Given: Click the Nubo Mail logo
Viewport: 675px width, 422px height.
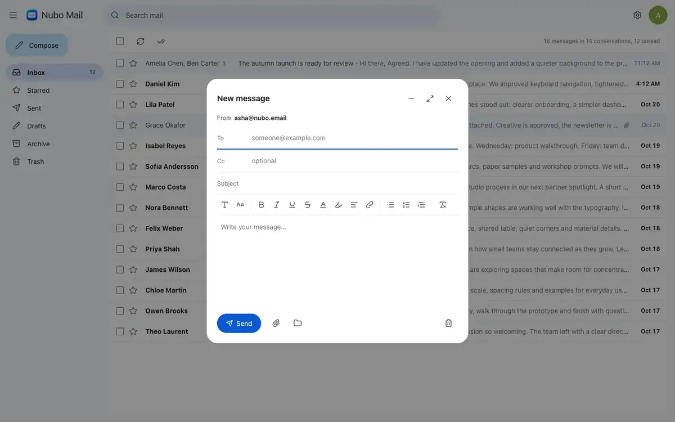Looking at the screenshot, I should [x=55, y=15].
